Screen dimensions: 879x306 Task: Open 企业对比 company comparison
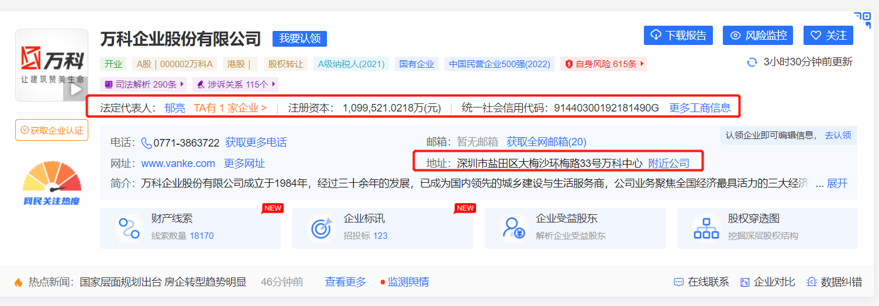[767, 282]
